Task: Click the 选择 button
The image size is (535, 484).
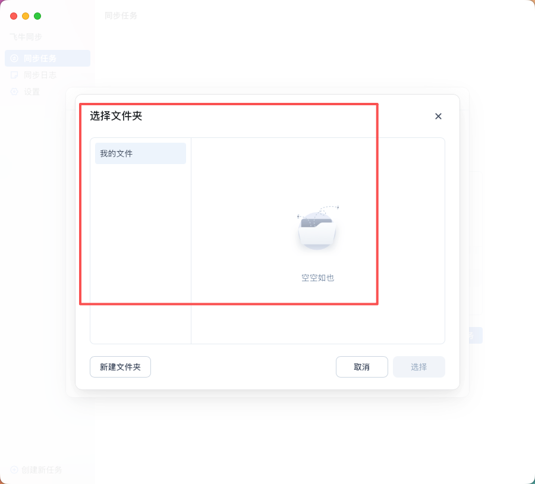Action: pos(418,367)
